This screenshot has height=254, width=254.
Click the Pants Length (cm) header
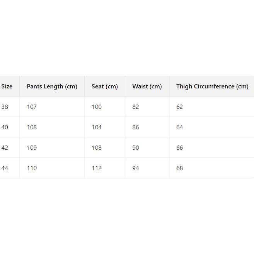pyautogui.click(x=52, y=86)
